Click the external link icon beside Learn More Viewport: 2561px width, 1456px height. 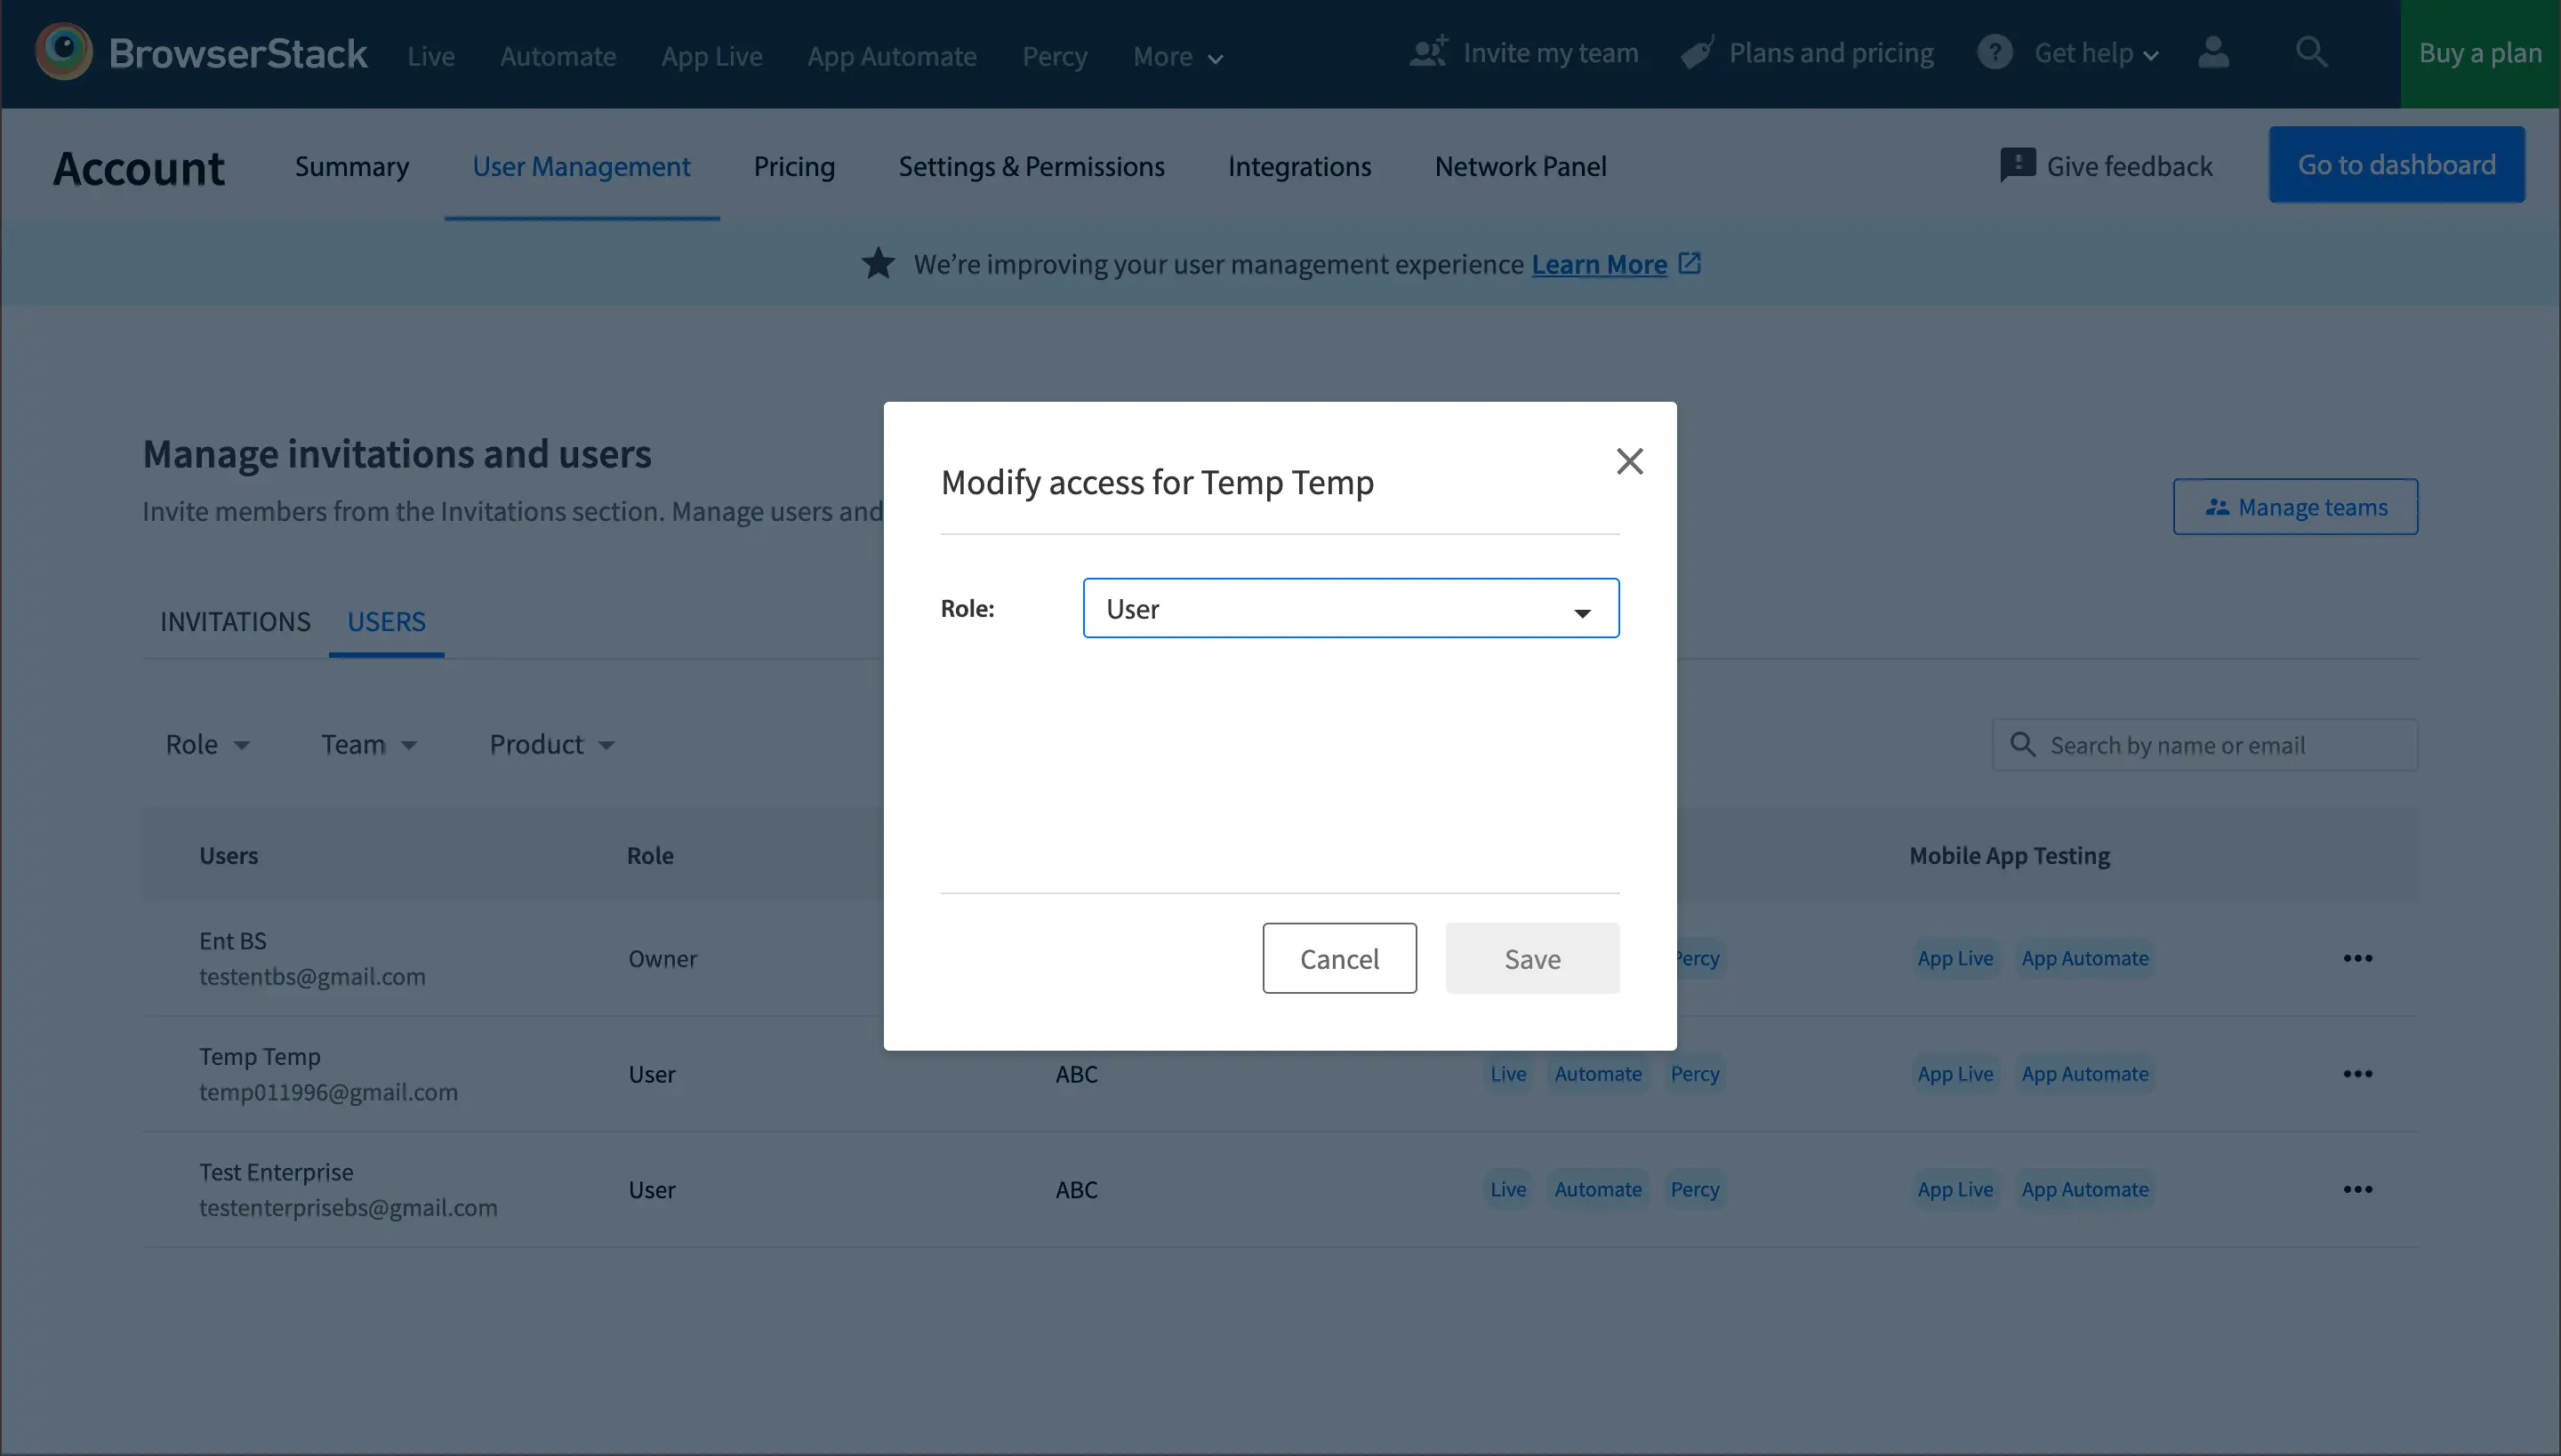click(1690, 264)
